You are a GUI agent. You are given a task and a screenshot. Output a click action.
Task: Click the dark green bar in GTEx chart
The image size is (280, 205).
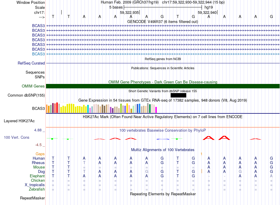point(150,108)
